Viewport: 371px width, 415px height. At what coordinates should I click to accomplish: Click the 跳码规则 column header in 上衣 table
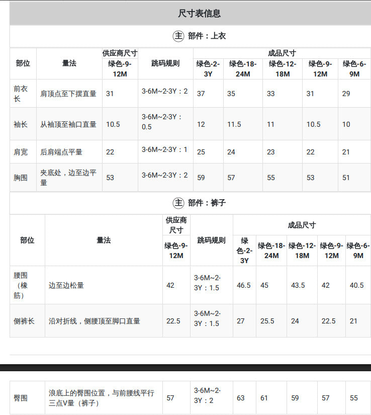point(165,63)
